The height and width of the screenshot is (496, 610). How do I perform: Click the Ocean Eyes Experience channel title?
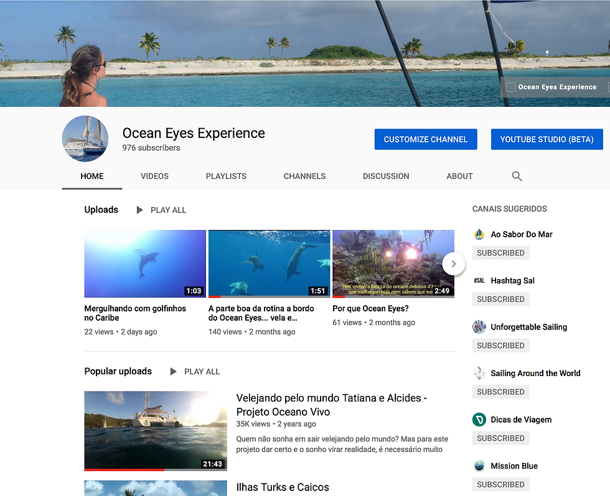tap(194, 133)
